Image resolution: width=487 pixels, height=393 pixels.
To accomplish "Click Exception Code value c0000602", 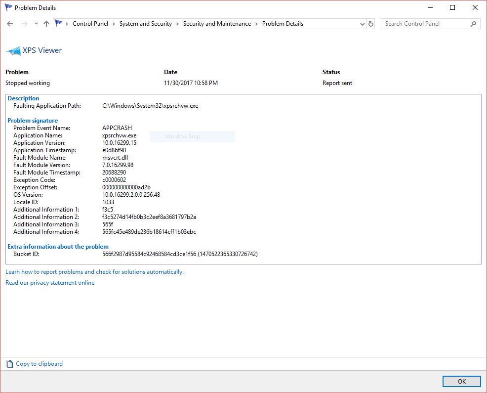I will tap(114, 180).
